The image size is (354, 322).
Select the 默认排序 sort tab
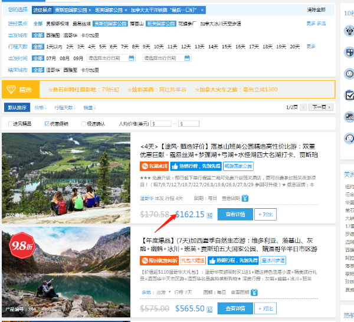[17, 108]
